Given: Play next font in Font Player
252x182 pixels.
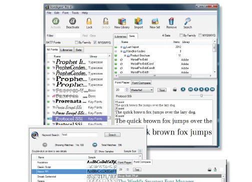Looking at the screenshot, I should (206, 89).
